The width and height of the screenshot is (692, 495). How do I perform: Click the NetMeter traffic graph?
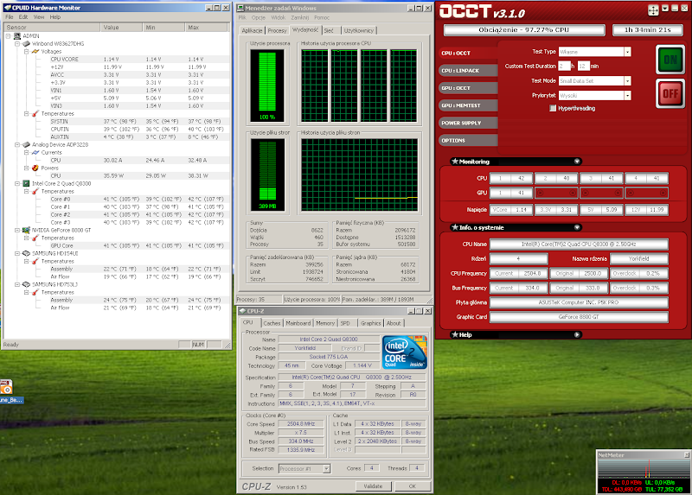coord(643,468)
